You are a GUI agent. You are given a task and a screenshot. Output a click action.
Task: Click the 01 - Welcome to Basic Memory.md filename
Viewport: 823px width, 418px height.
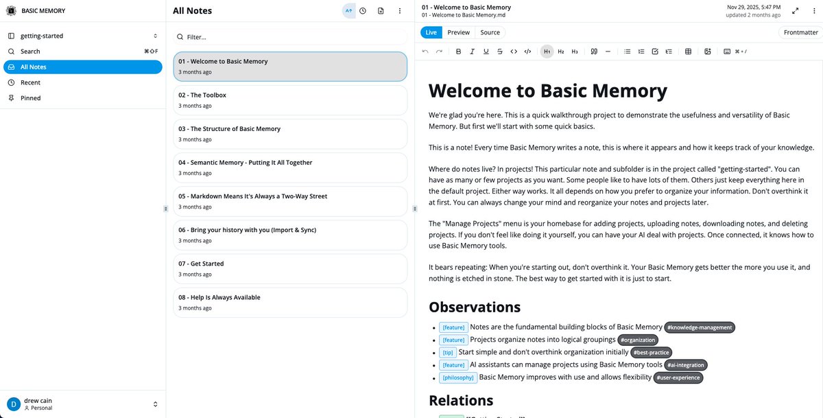pyautogui.click(x=462, y=15)
